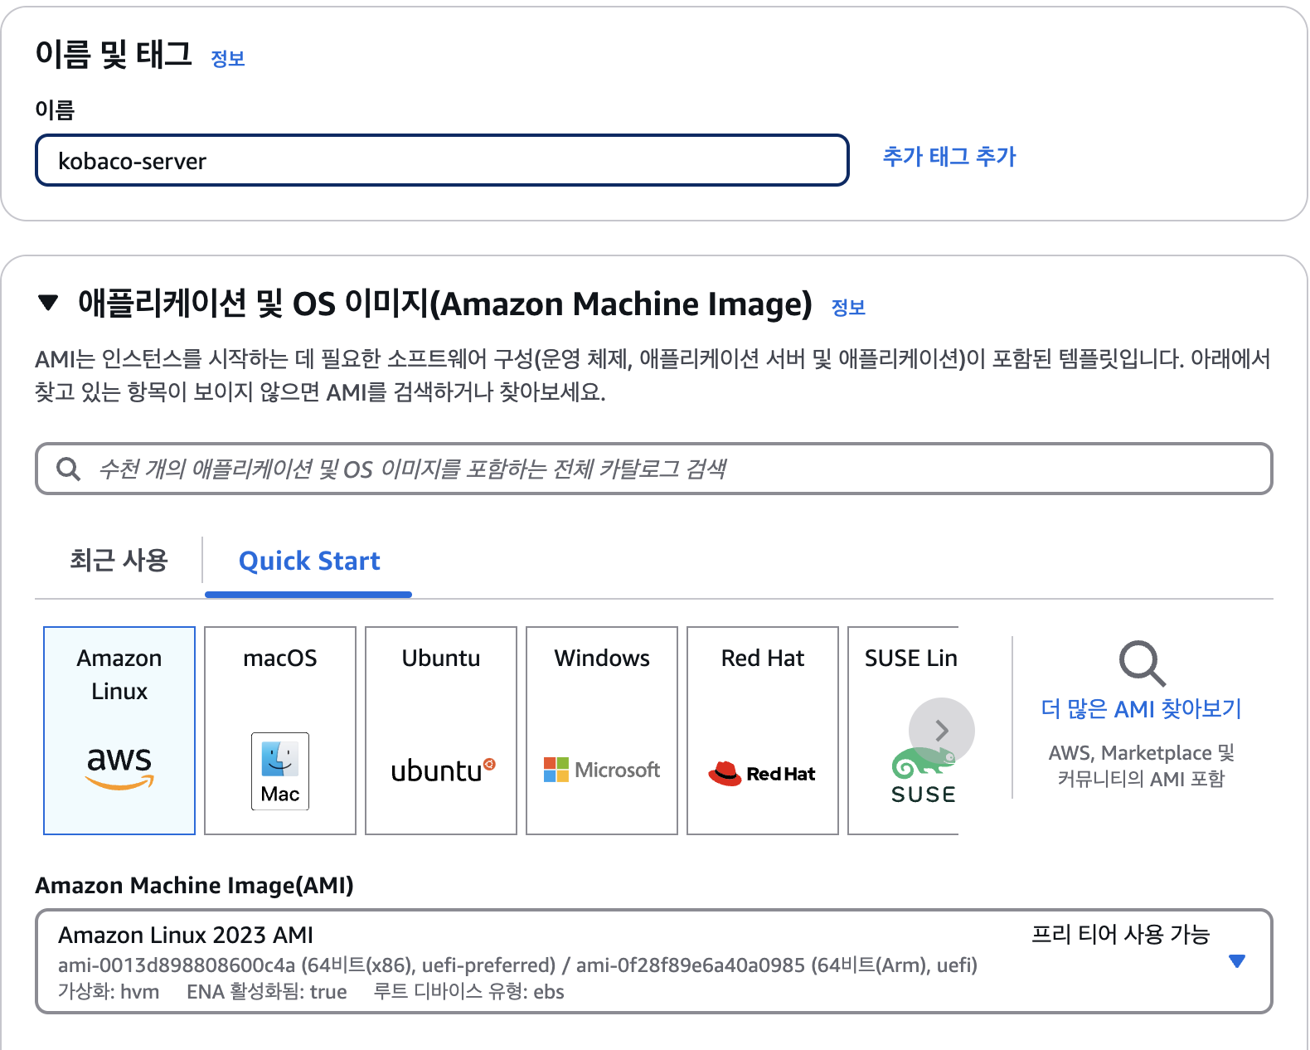Select the Amazon Linux card title
This screenshot has height=1050, width=1310.
[x=119, y=674]
